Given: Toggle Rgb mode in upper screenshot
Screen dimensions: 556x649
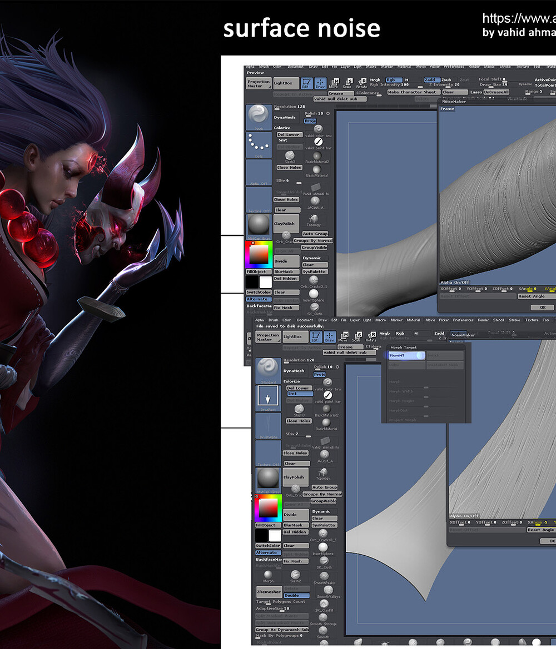Looking at the screenshot, I should pyautogui.click(x=394, y=79).
